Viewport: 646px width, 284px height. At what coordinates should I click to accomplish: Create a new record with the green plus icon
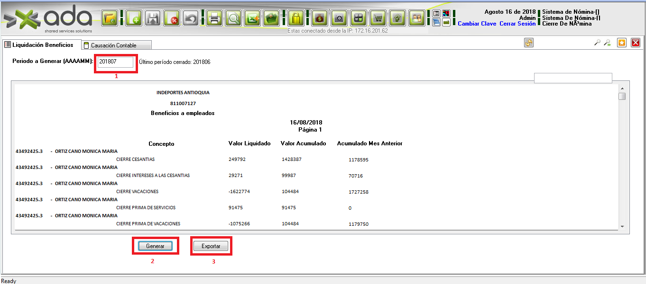coord(134,18)
